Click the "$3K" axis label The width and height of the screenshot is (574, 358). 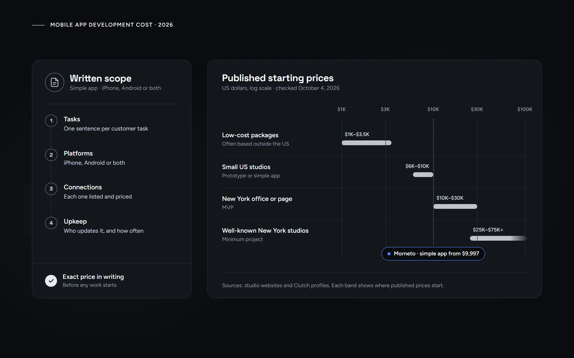pyautogui.click(x=385, y=109)
